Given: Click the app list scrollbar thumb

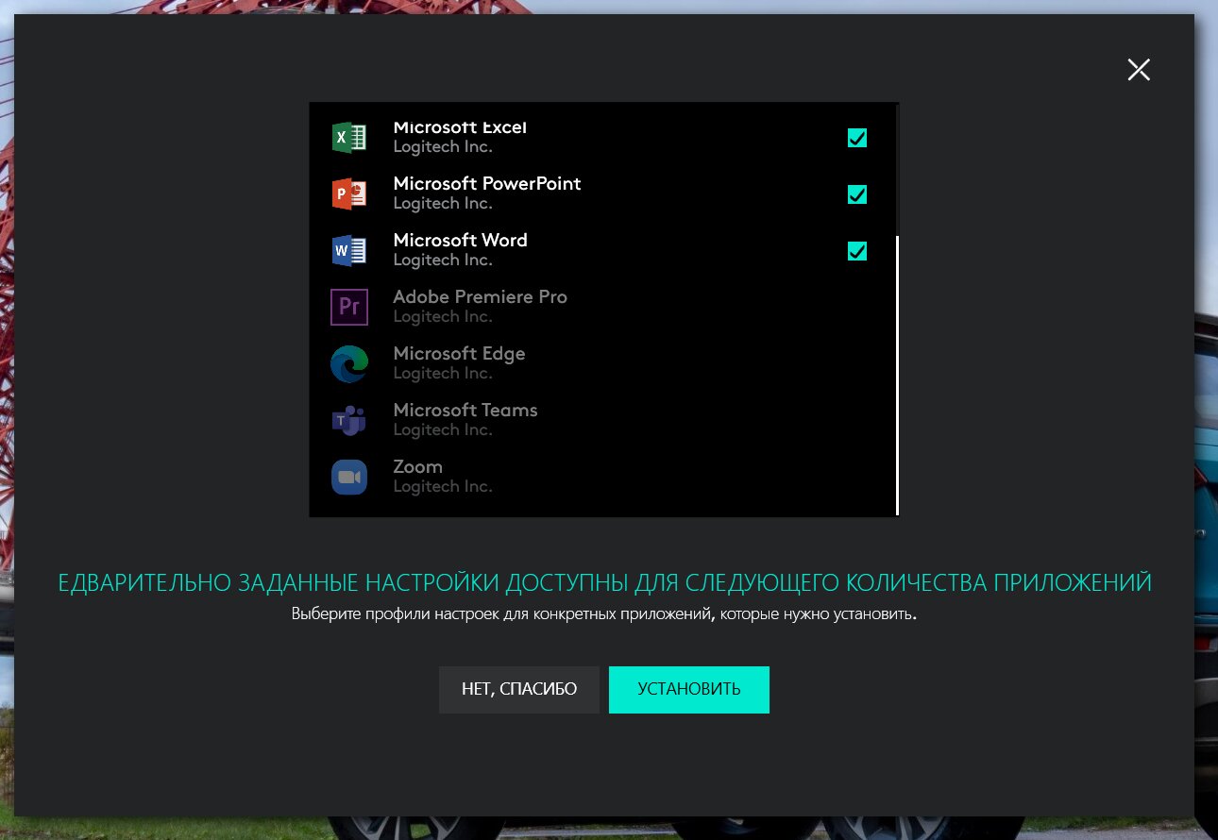Looking at the screenshot, I should click(x=896, y=375).
